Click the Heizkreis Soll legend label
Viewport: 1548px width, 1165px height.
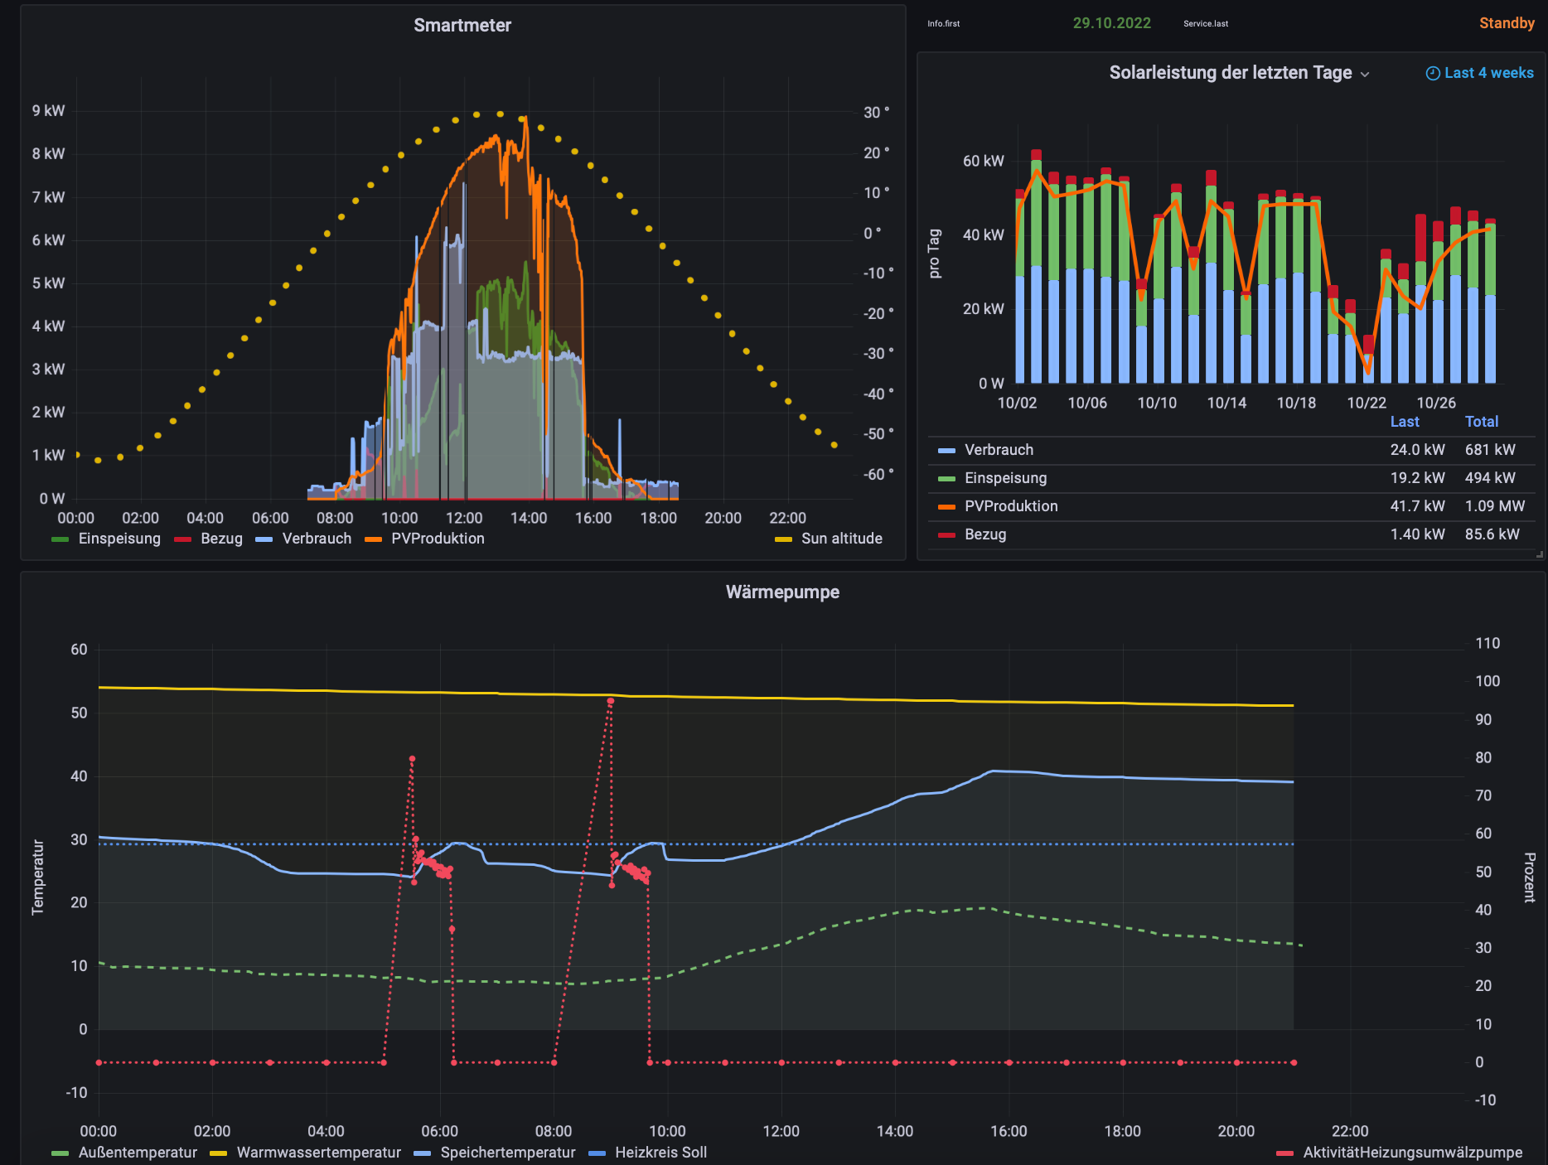[660, 1153]
